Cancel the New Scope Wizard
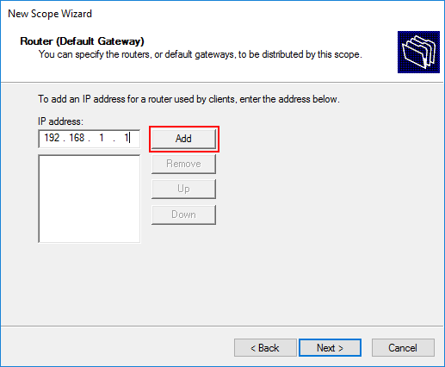 click(x=403, y=348)
